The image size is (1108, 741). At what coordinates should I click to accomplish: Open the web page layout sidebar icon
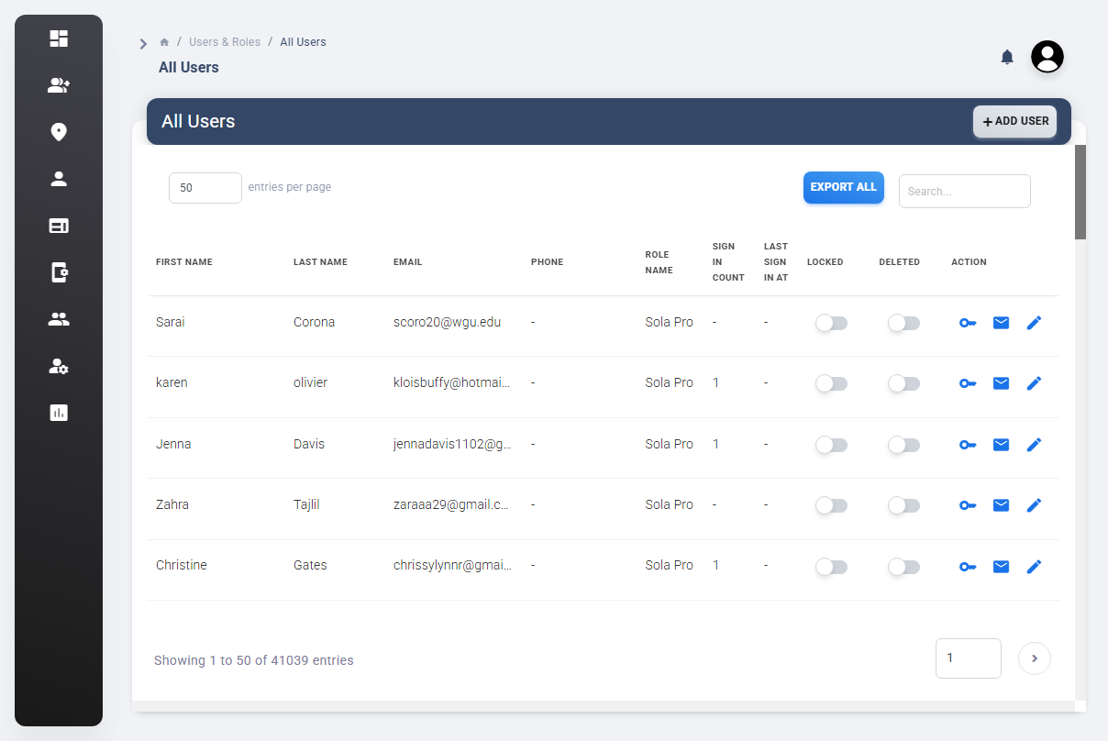click(x=59, y=226)
